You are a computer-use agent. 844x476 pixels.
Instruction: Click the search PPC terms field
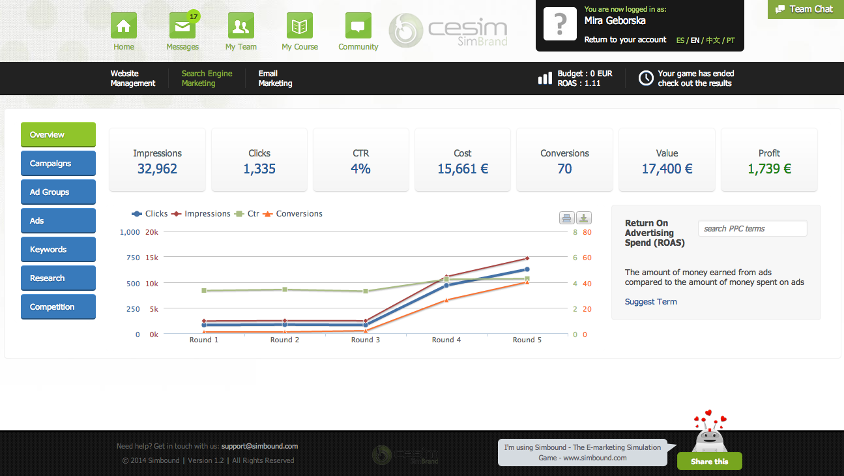(x=752, y=229)
